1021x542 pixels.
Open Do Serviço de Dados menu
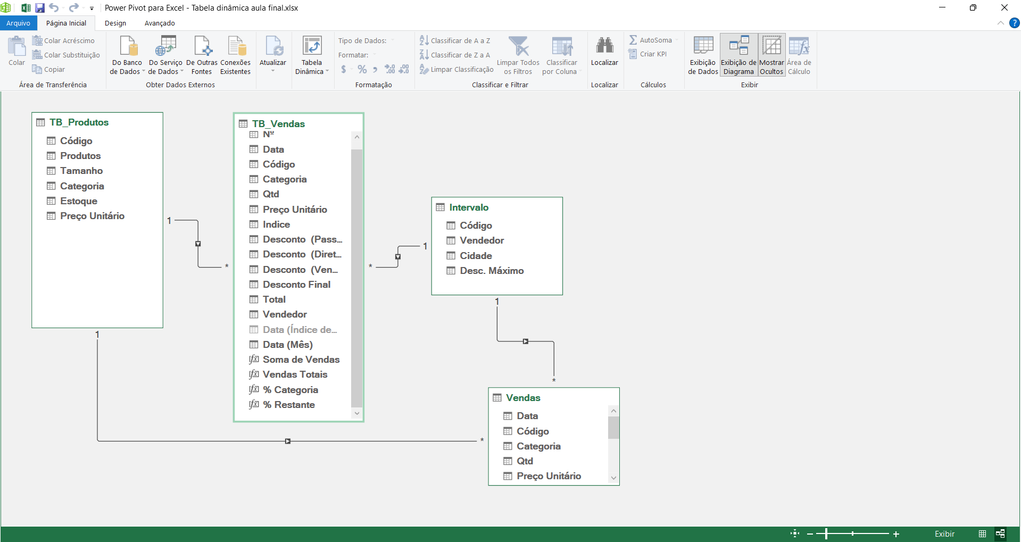pyautogui.click(x=165, y=56)
